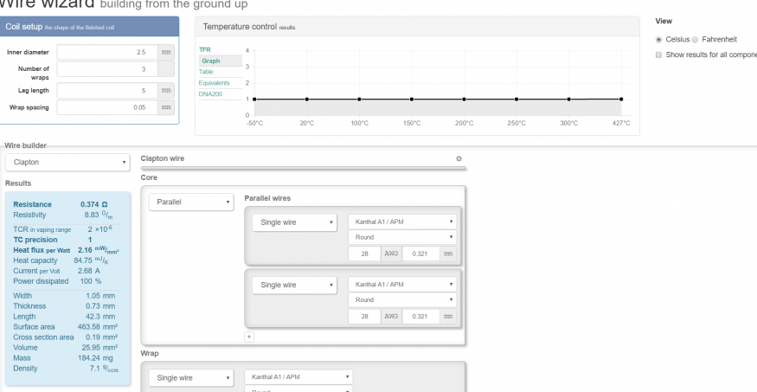Enable show results for all components
This screenshot has height=392, width=757.
[658, 55]
